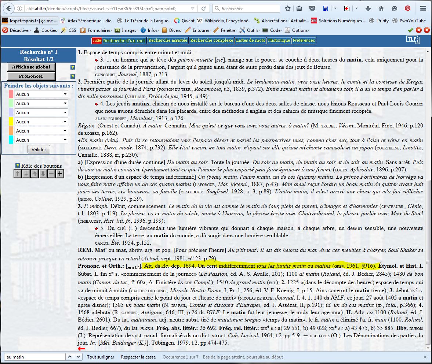This screenshot has width=432, height=364.
Task: Click the TLFi logo icon
Action: tap(413, 40)
